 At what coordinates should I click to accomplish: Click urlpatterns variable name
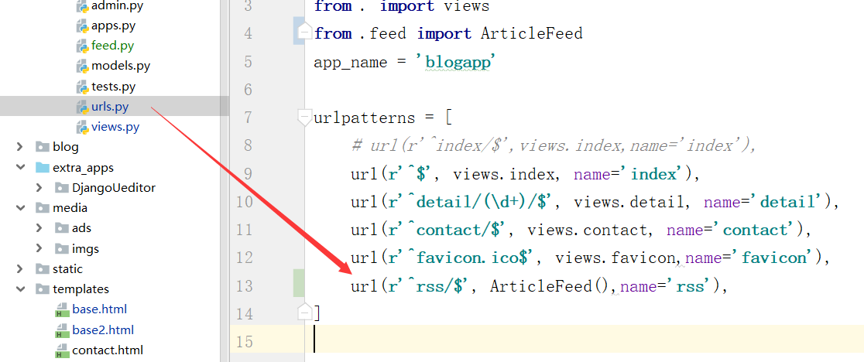(364, 118)
